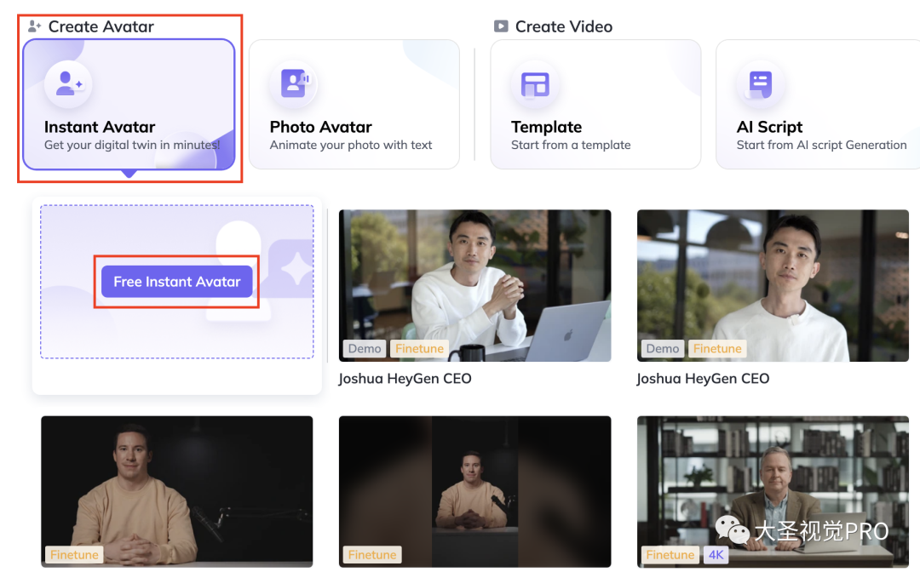This screenshot has height=572, width=920.
Task: Click the Finetune tag on peach sweater thumbnail
Action: coord(74,554)
